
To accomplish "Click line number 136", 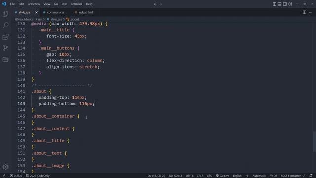I will [21, 60].
